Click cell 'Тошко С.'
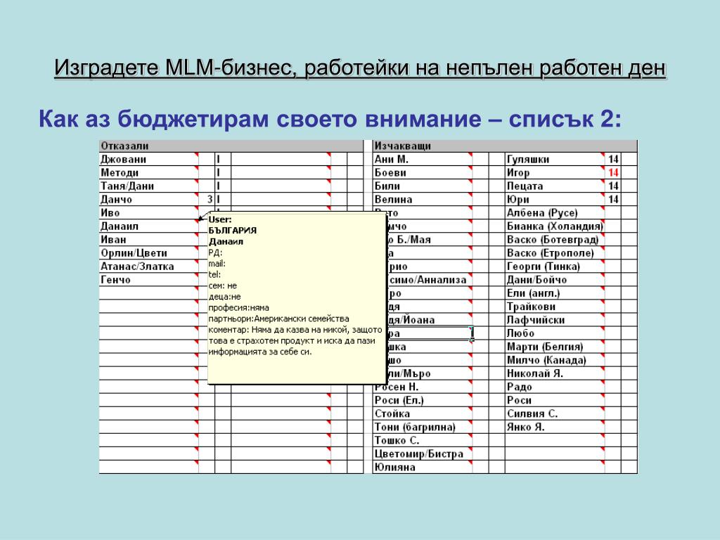The width and height of the screenshot is (720, 540). click(423, 440)
